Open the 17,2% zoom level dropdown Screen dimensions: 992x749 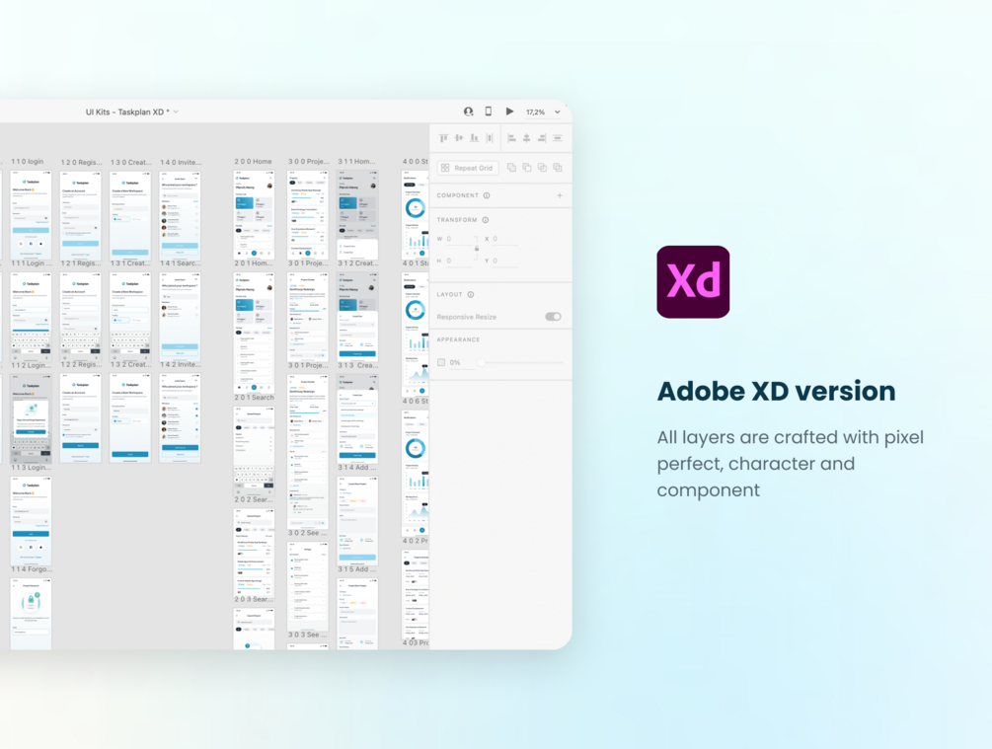pyautogui.click(x=544, y=112)
